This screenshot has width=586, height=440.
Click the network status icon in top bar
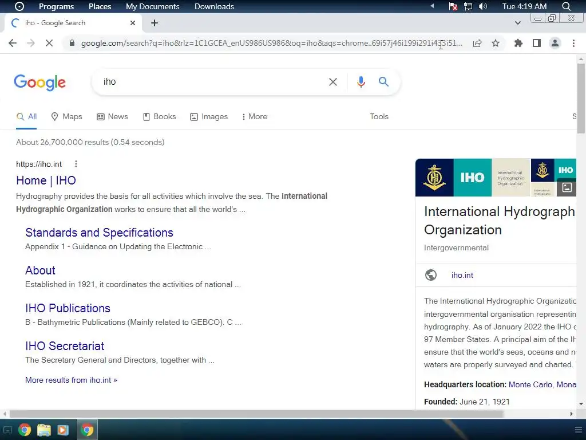pos(468,6)
